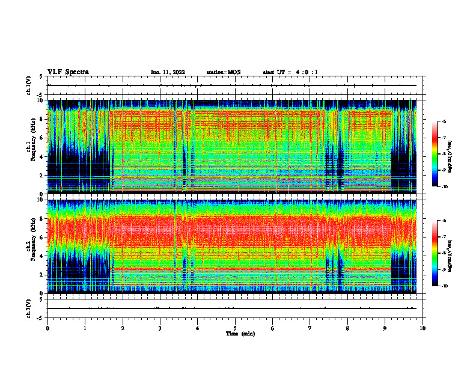Click the ch.1 voltage waveform trace
This screenshot has width=476, height=368.
[232, 85]
